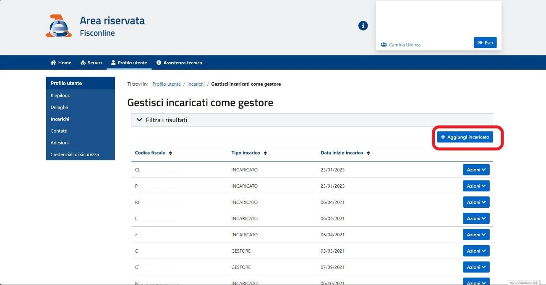Select Deleghe in the sidebar
The width and height of the screenshot is (546, 285).
pyautogui.click(x=59, y=107)
